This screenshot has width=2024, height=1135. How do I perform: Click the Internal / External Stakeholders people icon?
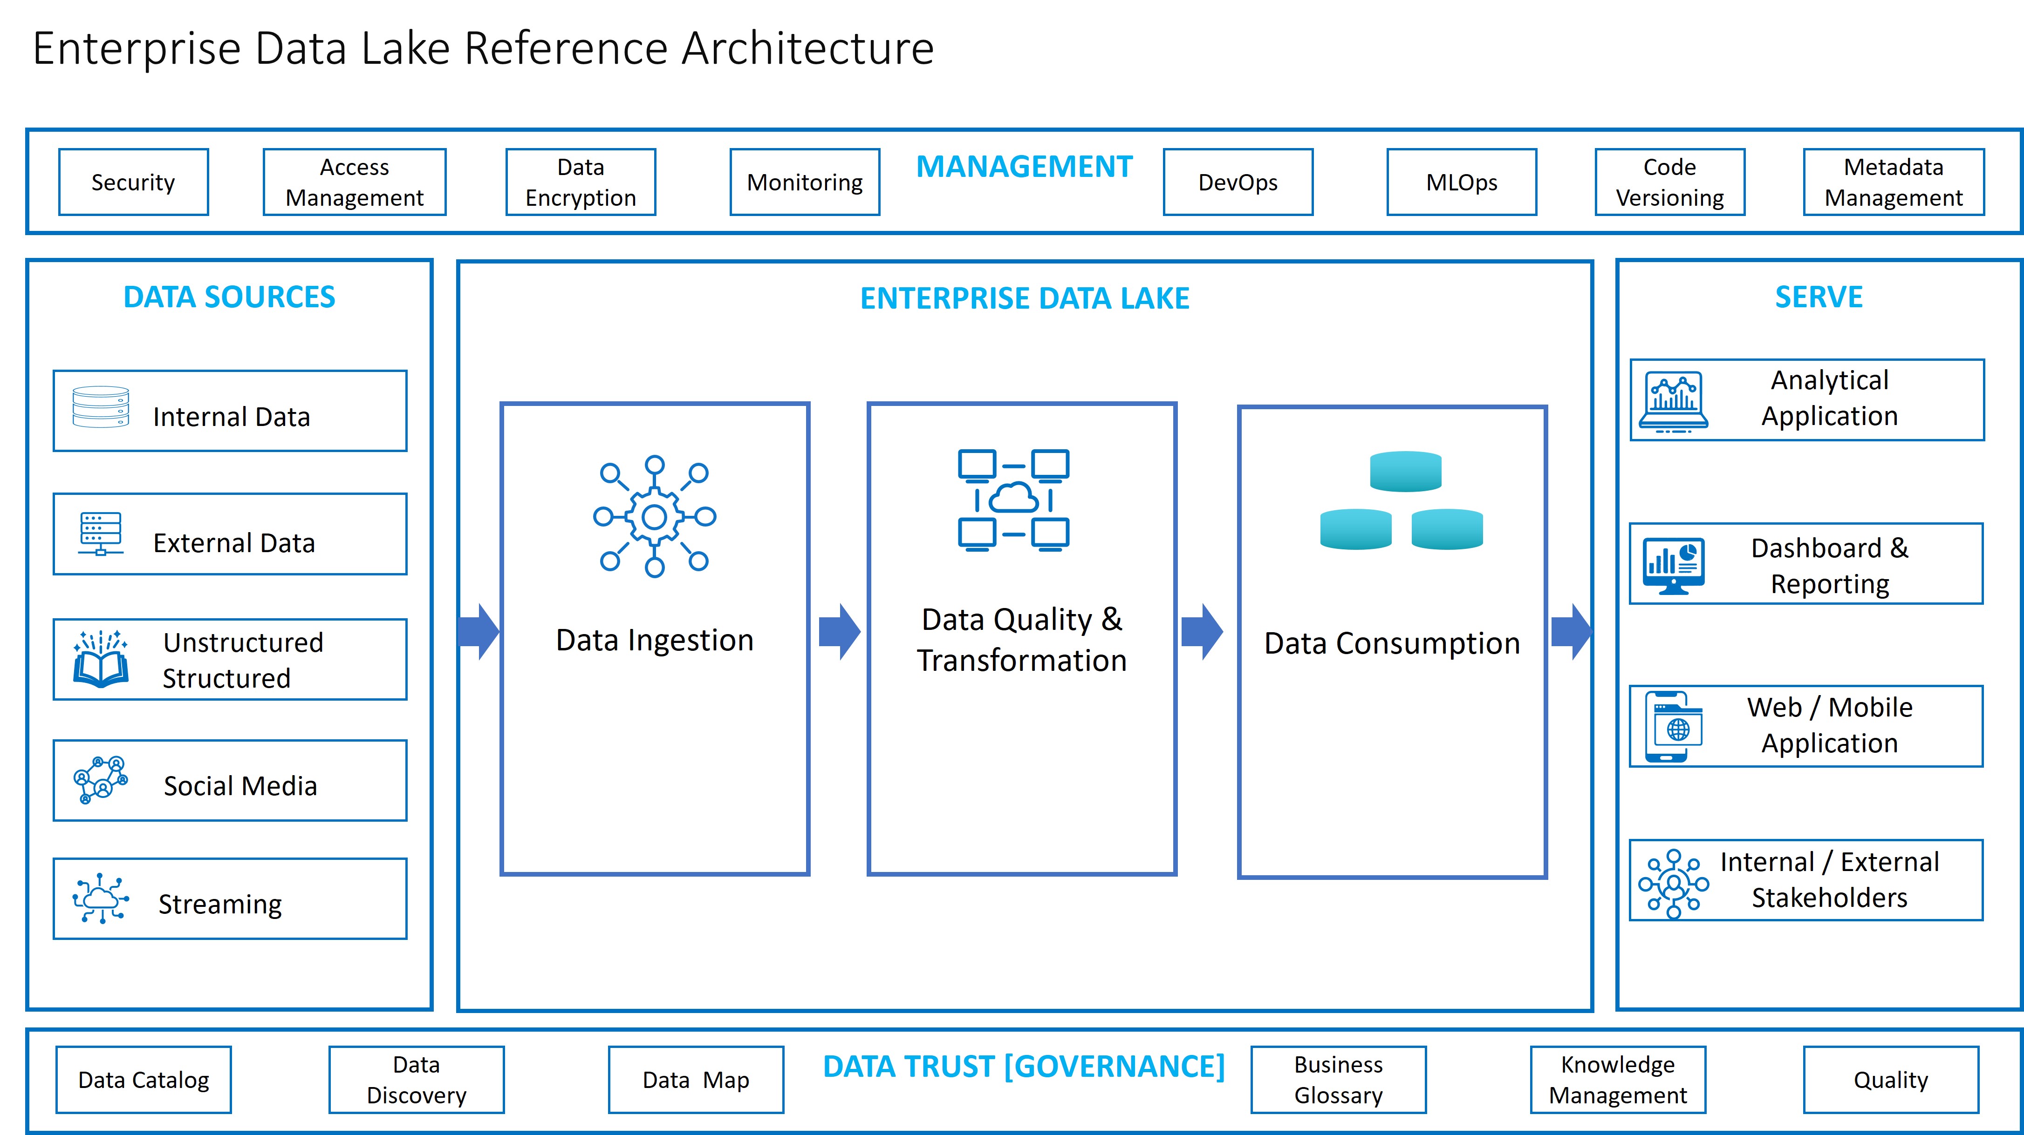pyautogui.click(x=1674, y=884)
